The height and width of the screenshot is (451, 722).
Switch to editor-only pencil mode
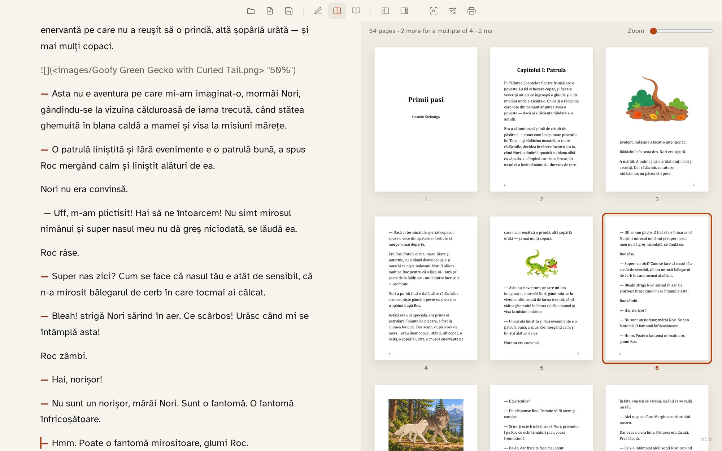click(x=318, y=11)
